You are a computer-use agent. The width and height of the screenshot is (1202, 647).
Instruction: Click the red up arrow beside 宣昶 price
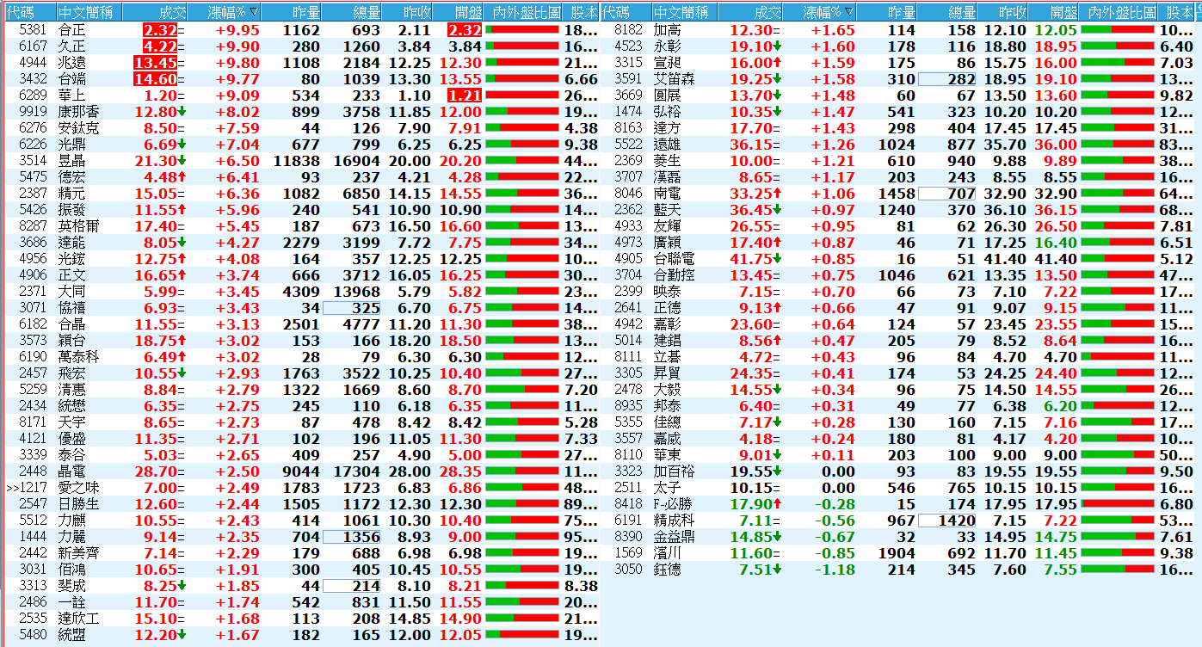click(778, 63)
